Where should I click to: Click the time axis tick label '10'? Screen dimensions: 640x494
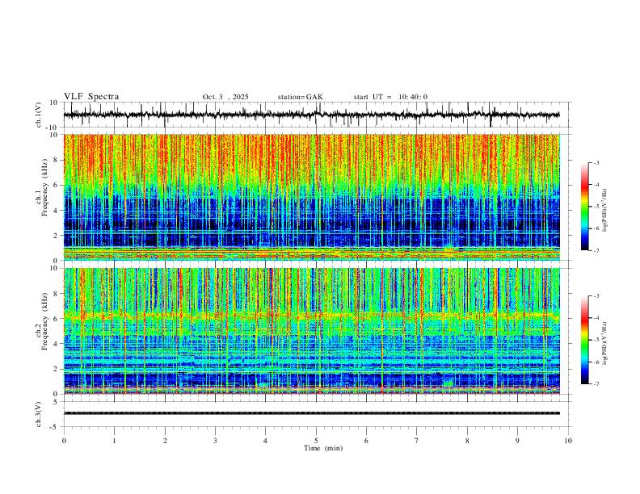[568, 441]
